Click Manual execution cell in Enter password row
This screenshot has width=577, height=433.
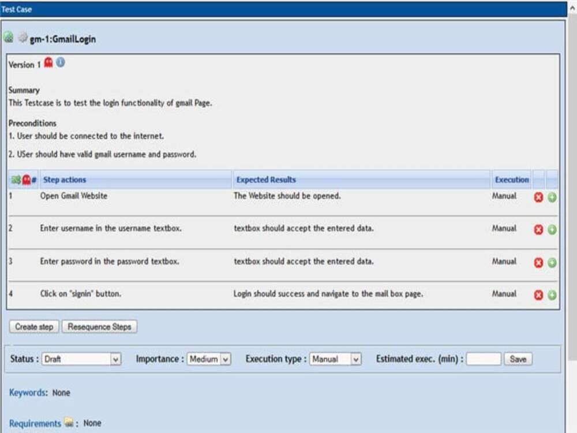(504, 262)
